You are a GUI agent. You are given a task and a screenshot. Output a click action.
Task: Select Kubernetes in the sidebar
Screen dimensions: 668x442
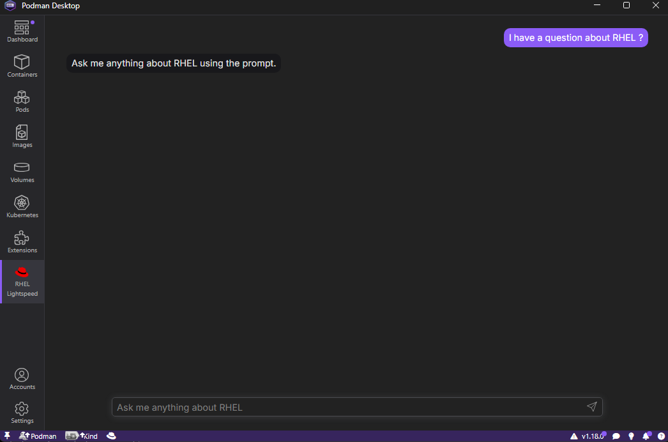pos(22,207)
